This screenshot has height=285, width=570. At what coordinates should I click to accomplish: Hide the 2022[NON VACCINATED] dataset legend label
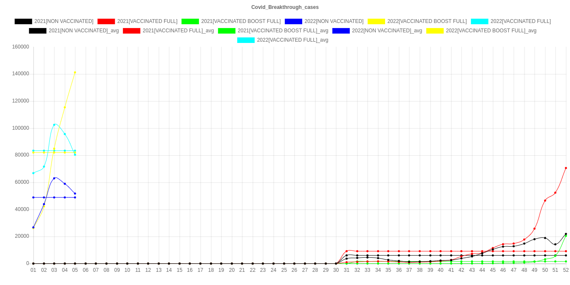[x=334, y=21]
